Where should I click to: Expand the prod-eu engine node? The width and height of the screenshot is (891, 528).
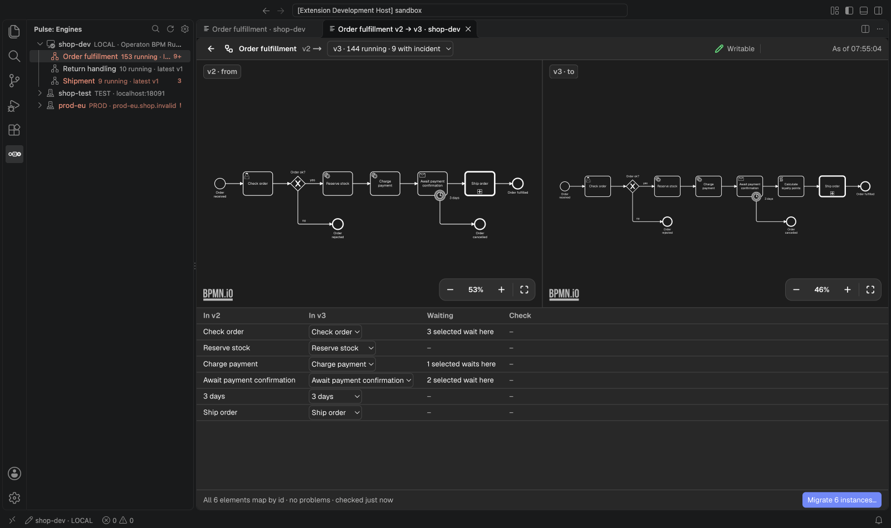coord(40,105)
